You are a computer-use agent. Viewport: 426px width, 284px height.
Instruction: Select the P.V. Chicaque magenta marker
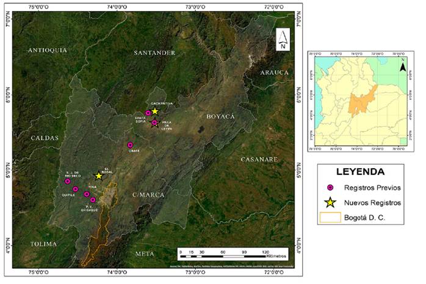[93, 199]
